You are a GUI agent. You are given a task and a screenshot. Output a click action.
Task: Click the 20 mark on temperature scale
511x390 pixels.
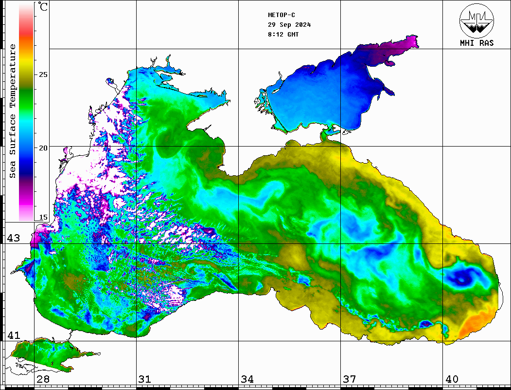(43, 148)
